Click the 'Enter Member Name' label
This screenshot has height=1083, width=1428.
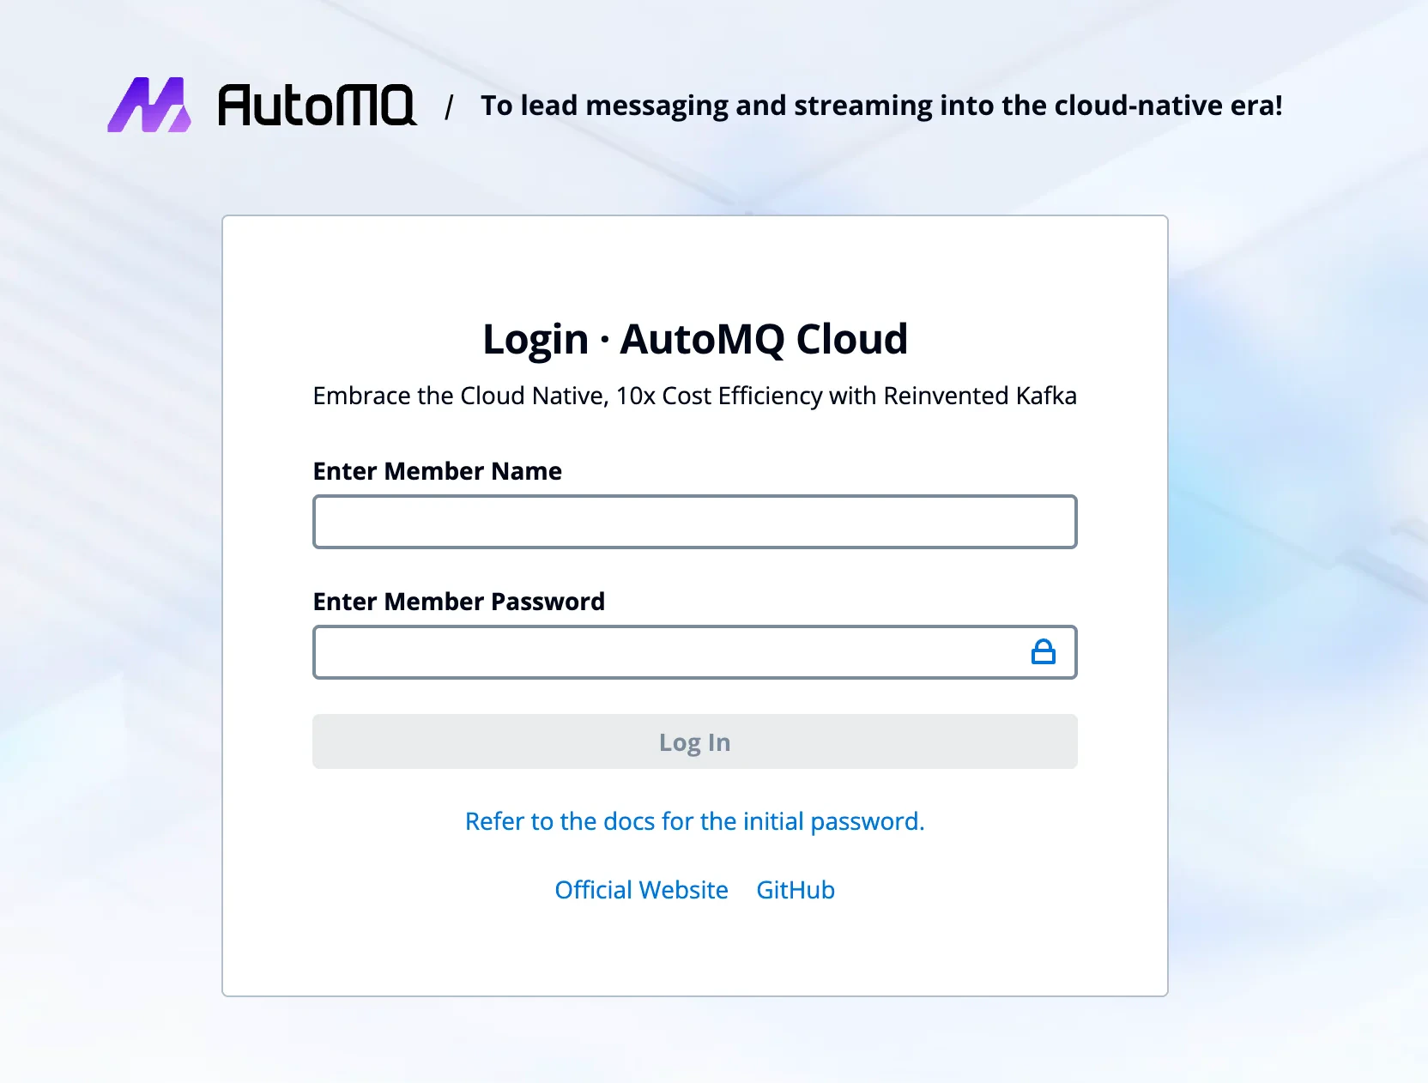tap(438, 471)
